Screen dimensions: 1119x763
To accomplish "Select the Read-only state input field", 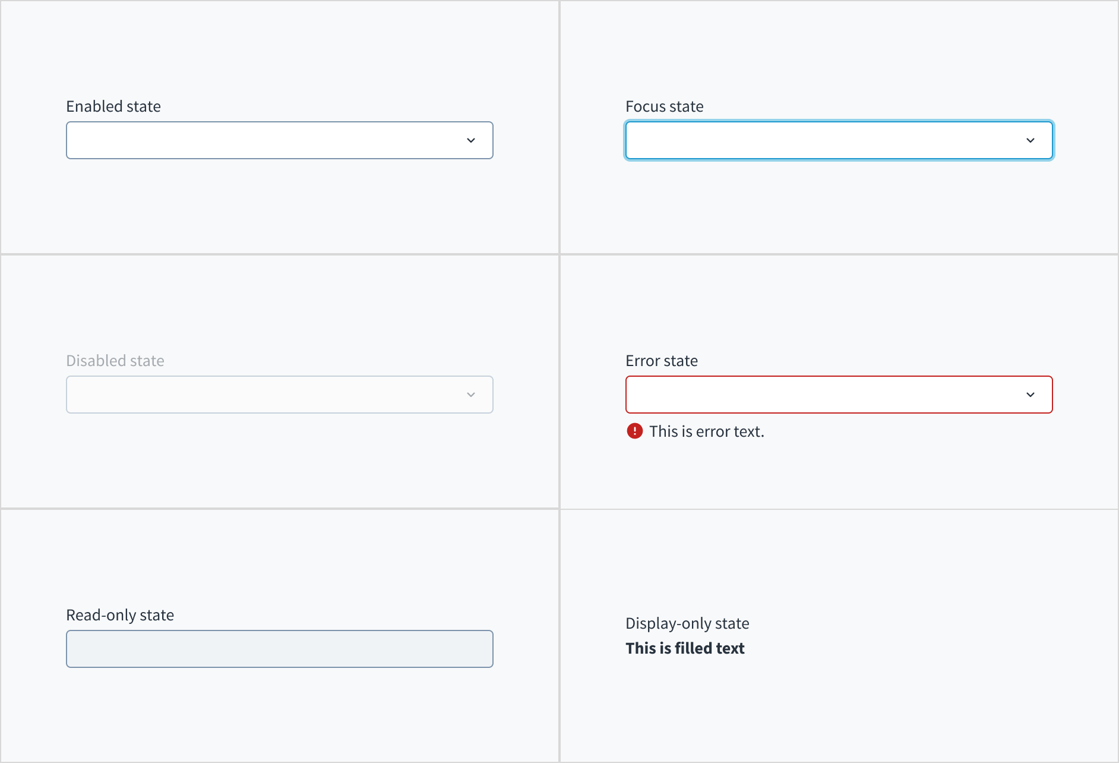I will 279,649.
